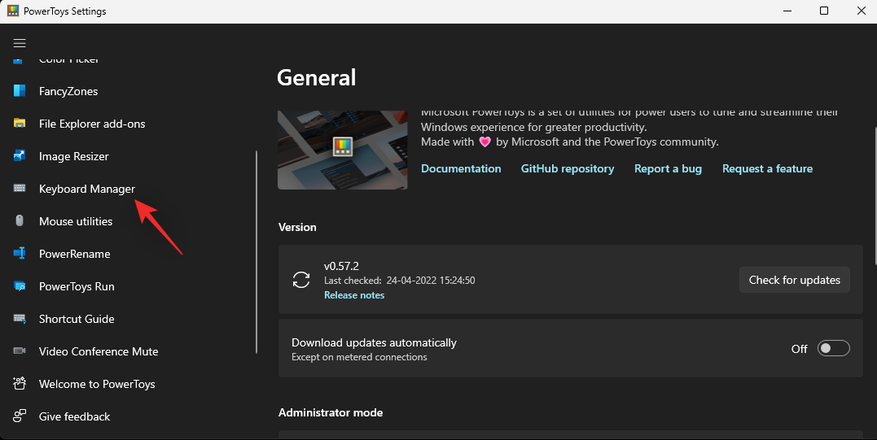This screenshot has height=440, width=877.
Task: Open the Documentation link
Action: (x=461, y=168)
